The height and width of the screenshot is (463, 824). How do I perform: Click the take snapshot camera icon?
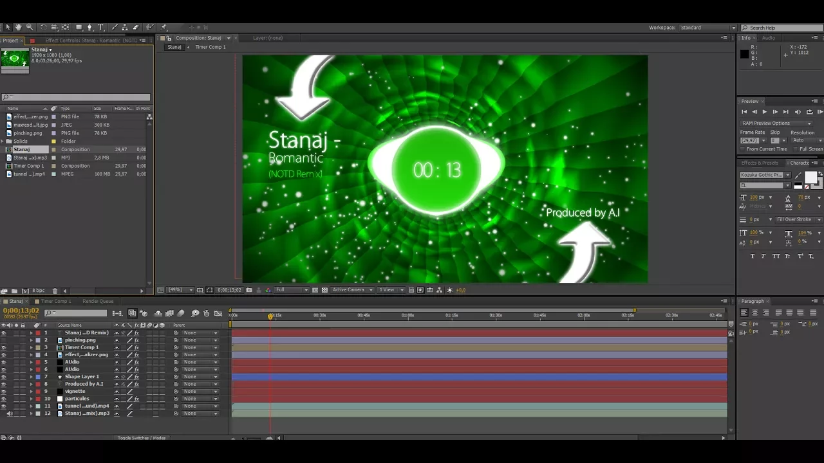(x=249, y=290)
